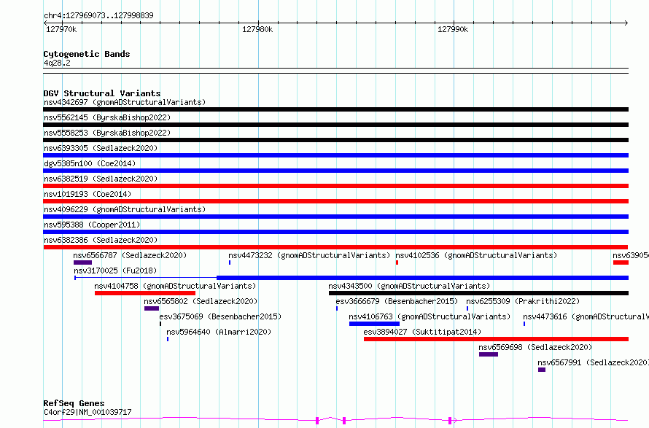
Task: Click the esv3675069 (Besenbacher2015) label
Action: click(221, 316)
